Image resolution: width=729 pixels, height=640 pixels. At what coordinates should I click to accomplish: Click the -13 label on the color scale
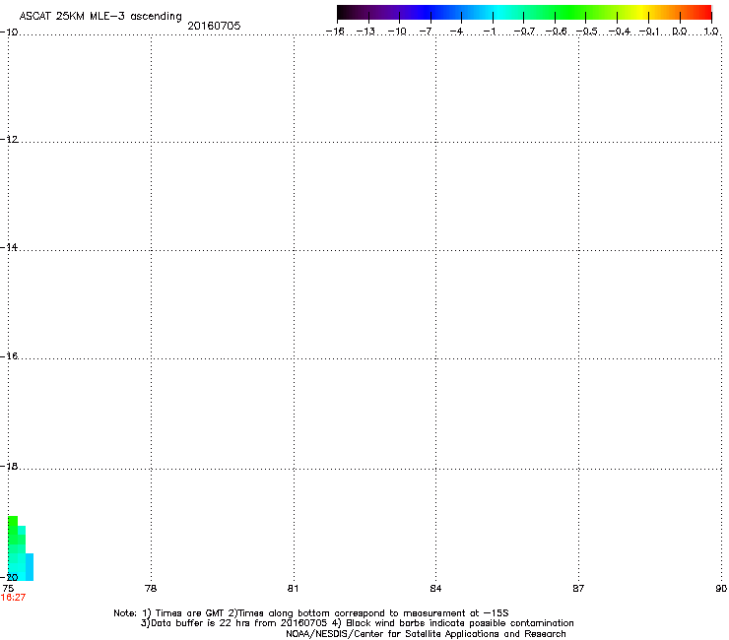click(x=365, y=32)
